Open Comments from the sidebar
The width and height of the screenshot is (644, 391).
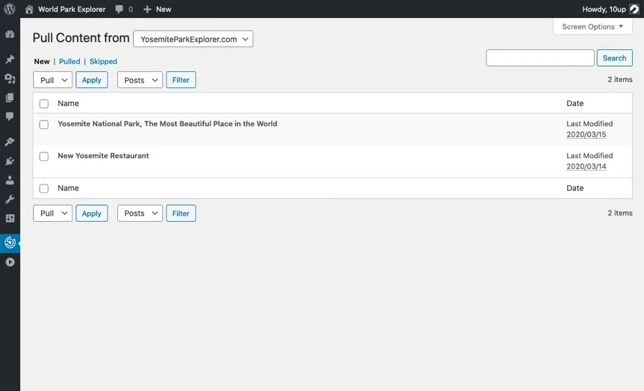10,116
